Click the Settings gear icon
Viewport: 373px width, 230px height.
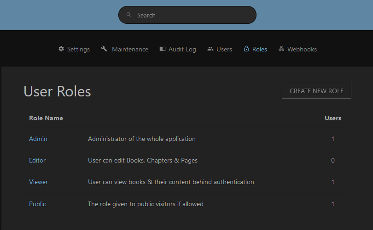pos(61,49)
